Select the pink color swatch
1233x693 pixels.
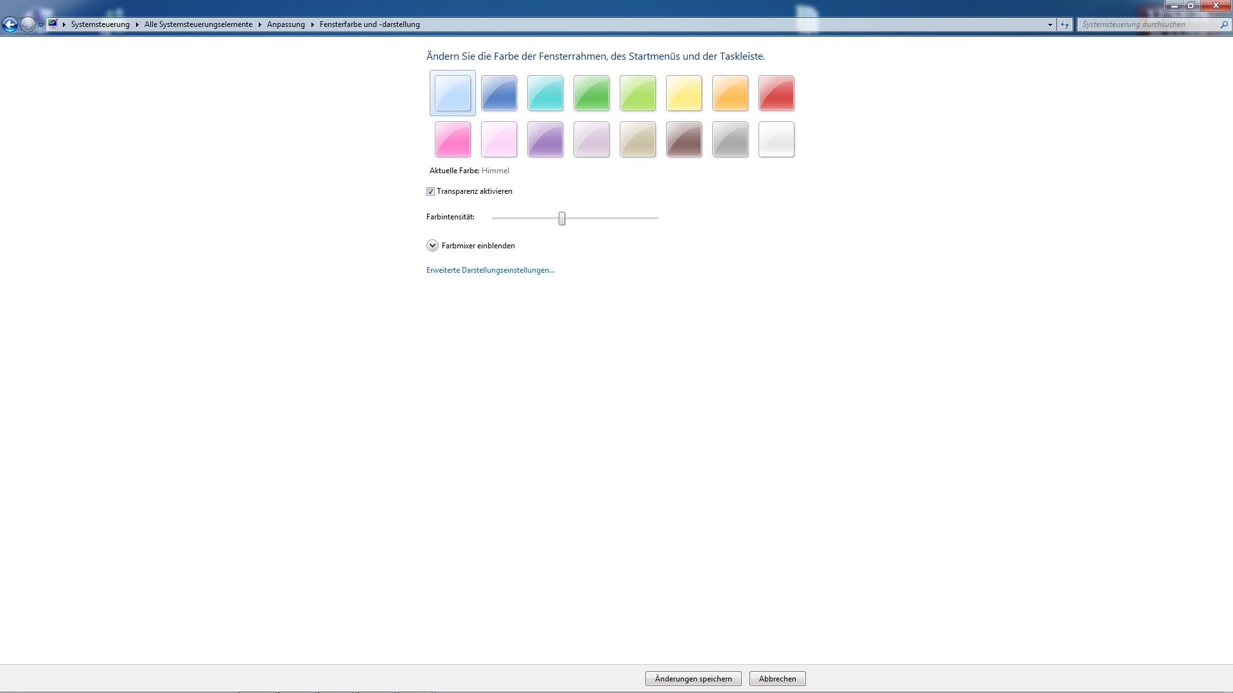tap(452, 139)
